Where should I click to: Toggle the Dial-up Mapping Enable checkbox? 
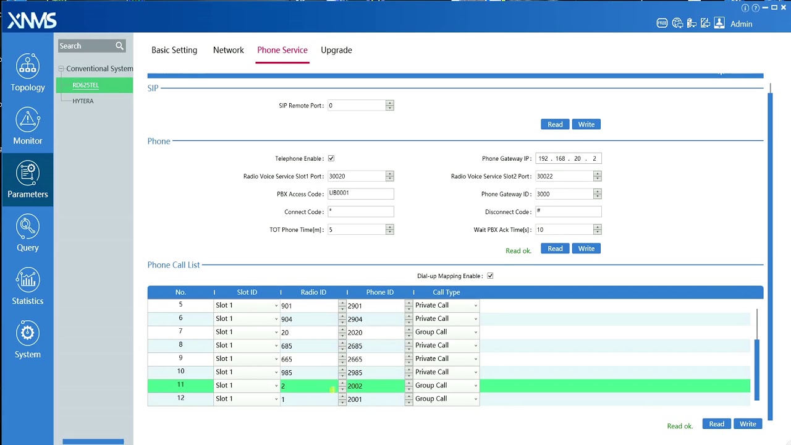(490, 276)
